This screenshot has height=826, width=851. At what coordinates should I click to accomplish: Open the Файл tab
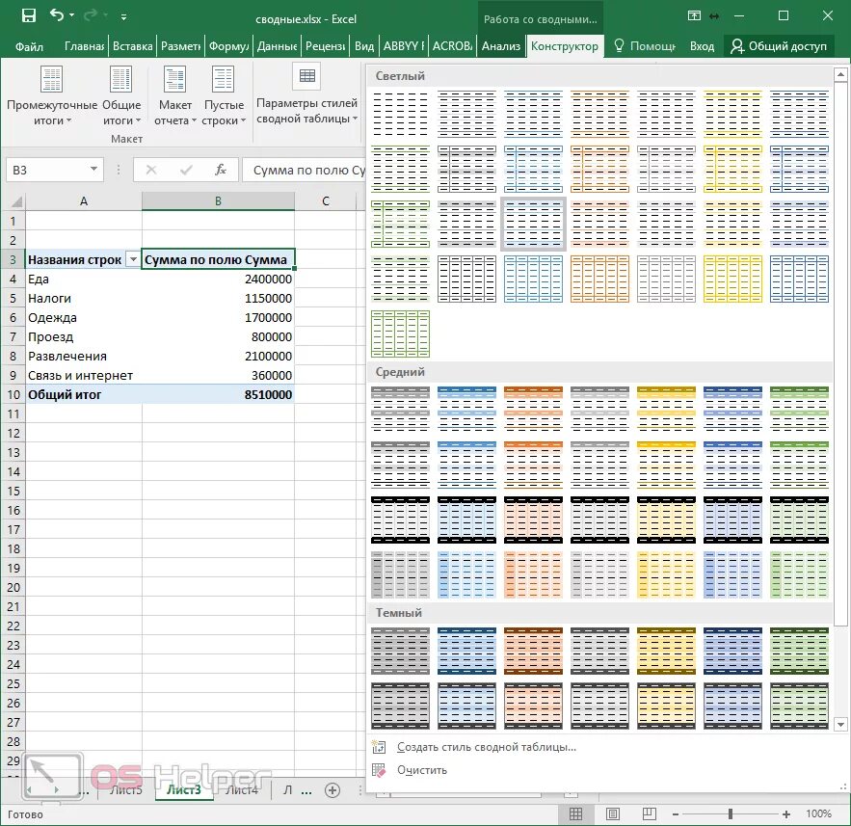coord(29,46)
